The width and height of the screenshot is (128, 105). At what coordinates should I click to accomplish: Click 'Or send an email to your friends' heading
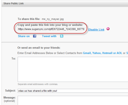click(x=39, y=48)
